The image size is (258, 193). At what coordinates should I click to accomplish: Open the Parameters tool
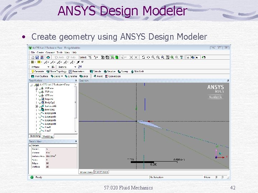coord(77,71)
